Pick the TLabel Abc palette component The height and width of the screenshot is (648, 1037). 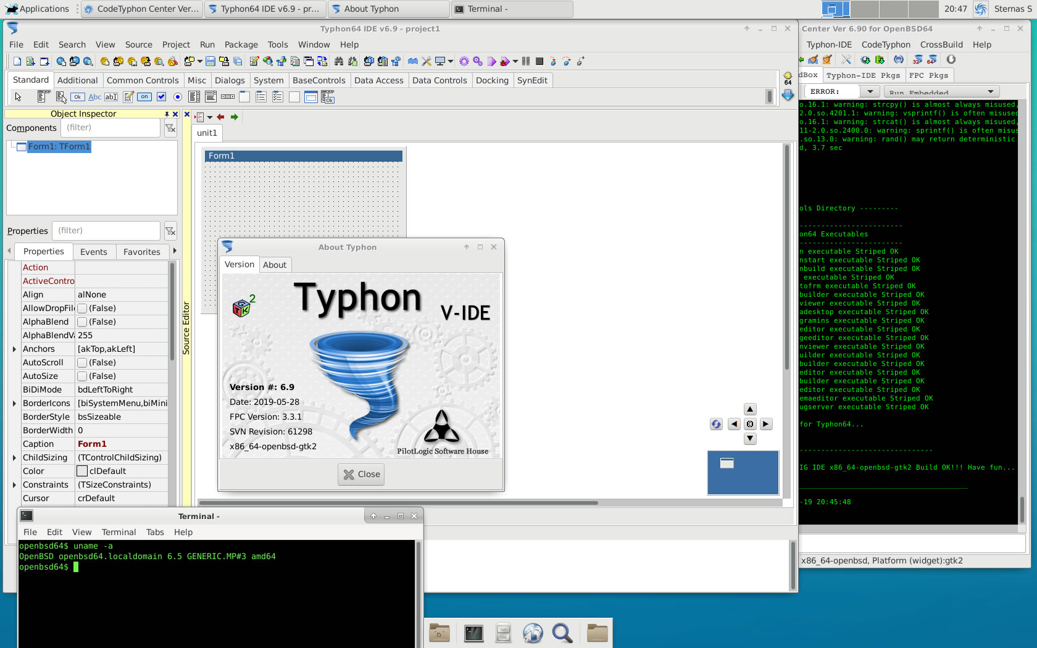click(x=94, y=97)
